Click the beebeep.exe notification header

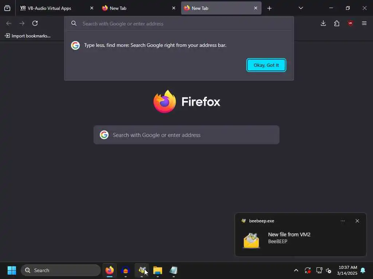click(262, 221)
